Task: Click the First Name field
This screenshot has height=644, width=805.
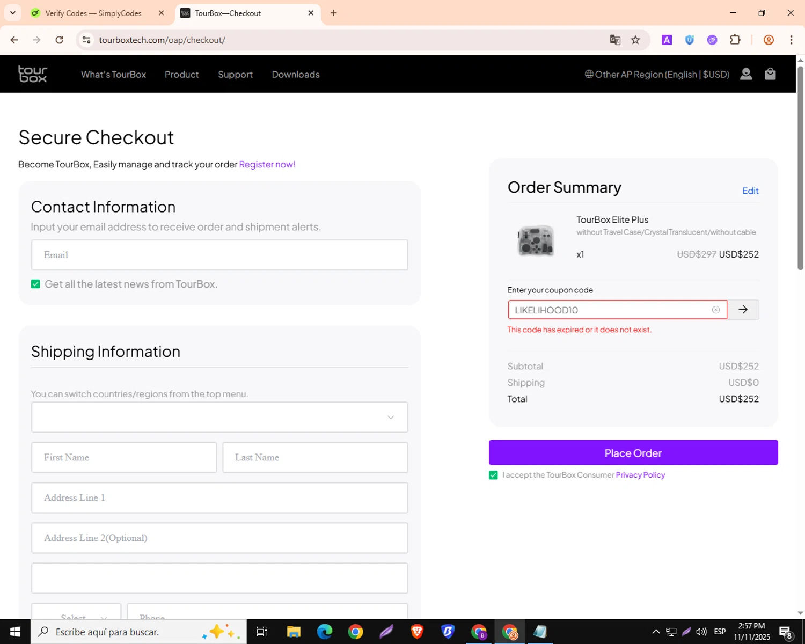Action: click(x=124, y=457)
